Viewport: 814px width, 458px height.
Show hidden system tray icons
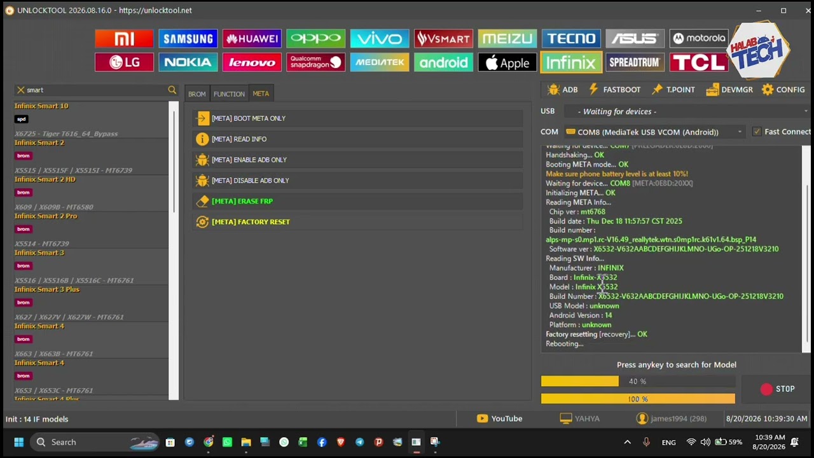tap(627, 442)
